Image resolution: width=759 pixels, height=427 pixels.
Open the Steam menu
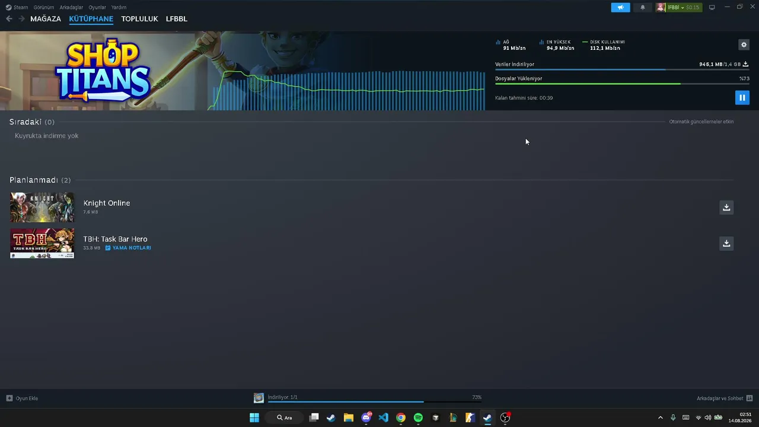[x=17, y=7]
